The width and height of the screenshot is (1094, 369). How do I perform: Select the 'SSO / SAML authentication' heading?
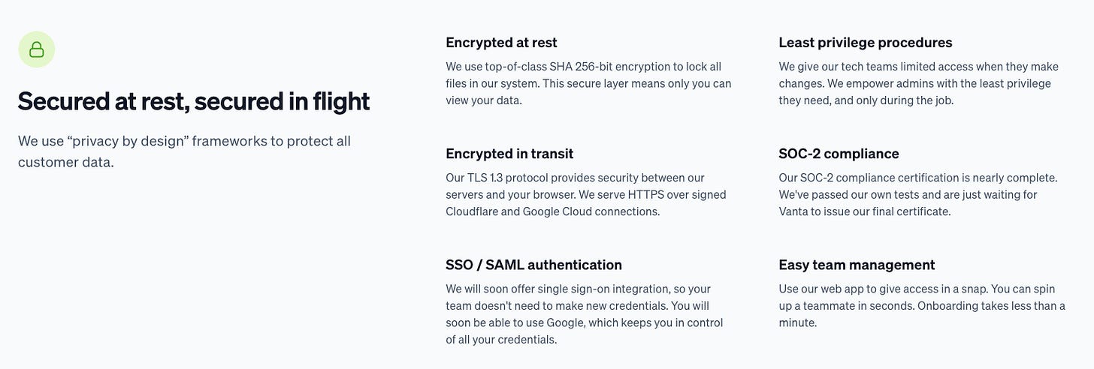point(533,265)
